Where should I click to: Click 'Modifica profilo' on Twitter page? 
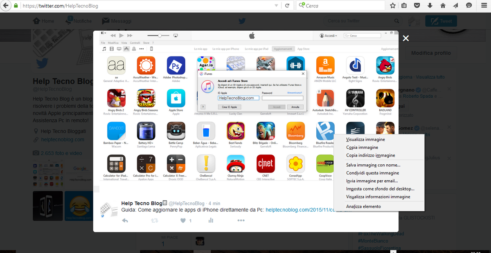coord(431,53)
